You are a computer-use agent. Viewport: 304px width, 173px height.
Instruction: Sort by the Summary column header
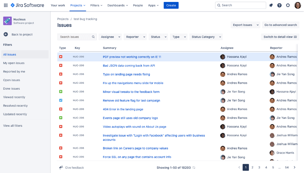click(110, 48)
